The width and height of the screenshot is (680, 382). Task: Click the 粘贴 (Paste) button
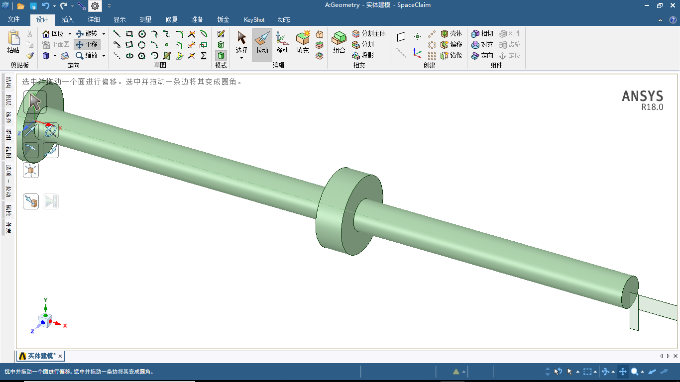[13, 43]
